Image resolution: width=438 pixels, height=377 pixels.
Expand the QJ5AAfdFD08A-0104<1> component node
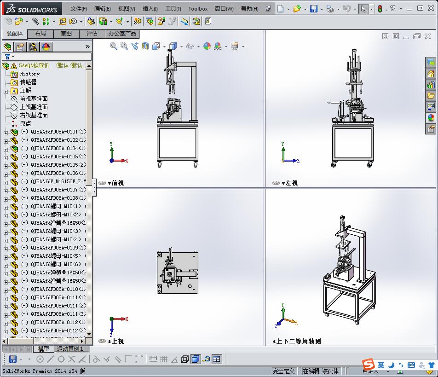click(6, 150)
